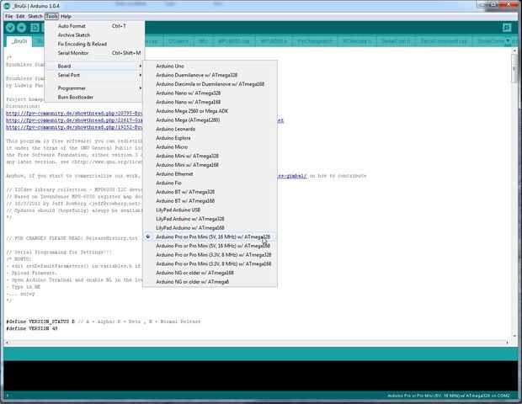522x404 pixels.
Task: Select Arduino BT w/ ATmega168
Action: tap(210, 201)
